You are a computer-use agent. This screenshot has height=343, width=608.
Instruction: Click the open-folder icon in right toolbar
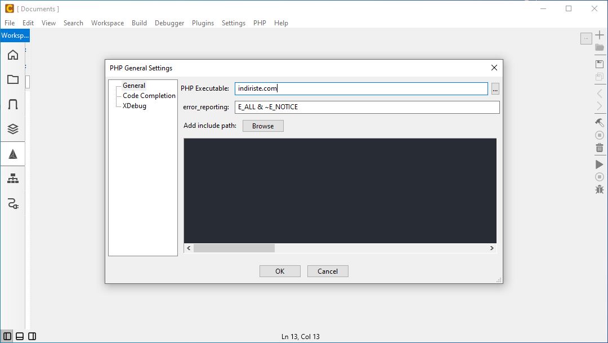[600, 47]
